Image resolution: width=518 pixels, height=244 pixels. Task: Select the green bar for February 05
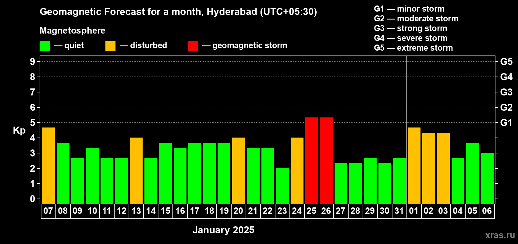click(x=473, y=173)
